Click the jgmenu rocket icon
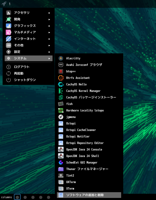Image resolution: width=156 pixels, height=200 pixels. 61,117
